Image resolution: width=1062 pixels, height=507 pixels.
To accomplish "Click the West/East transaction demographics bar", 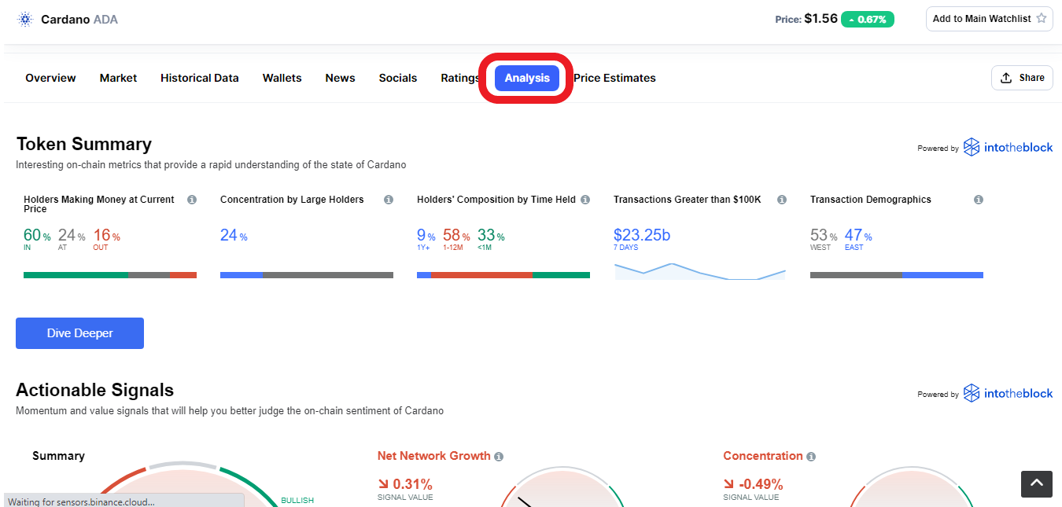I will (897, 275).
